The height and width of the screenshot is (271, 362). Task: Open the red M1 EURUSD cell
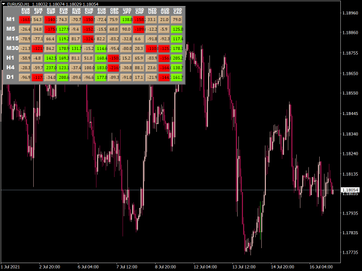pos(25,20)
